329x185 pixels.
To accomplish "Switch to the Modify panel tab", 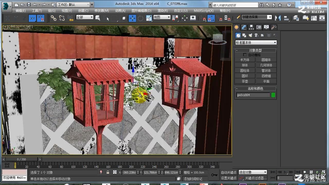I will pos(244,27).
